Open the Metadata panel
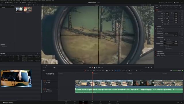 click(169, 3)
